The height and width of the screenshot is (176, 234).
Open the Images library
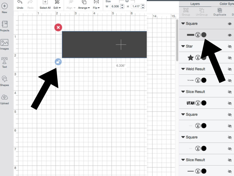pos(4,45)
